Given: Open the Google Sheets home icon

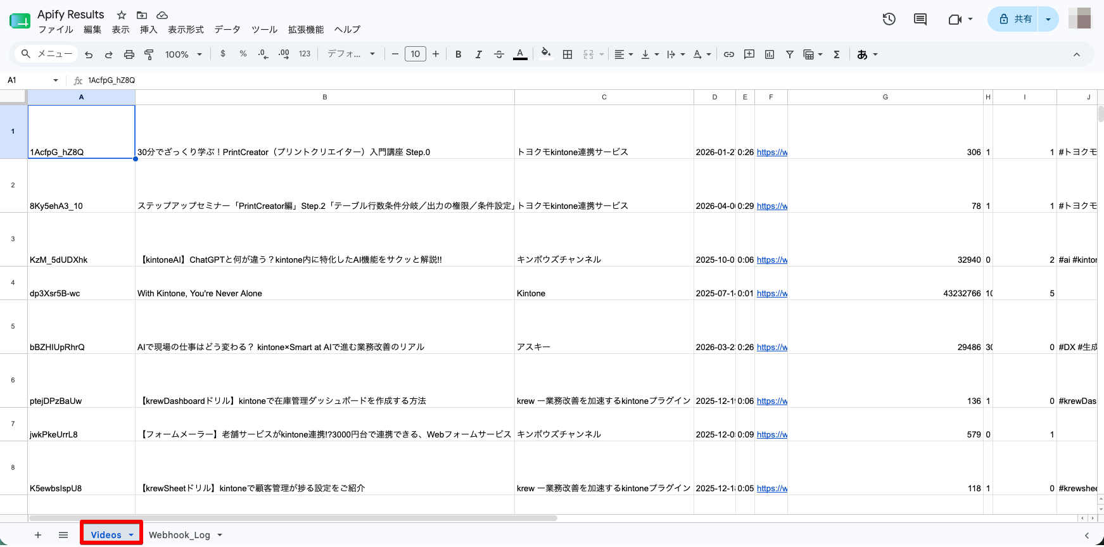Looking at the screenshot, I should (x=20, y=21).
